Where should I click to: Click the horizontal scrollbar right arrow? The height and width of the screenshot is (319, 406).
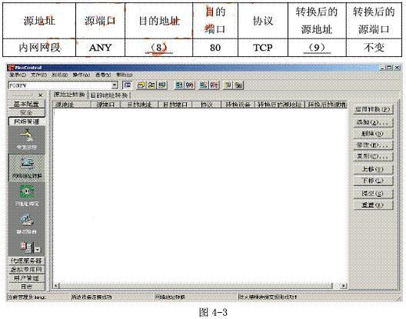tap(344, 286)
